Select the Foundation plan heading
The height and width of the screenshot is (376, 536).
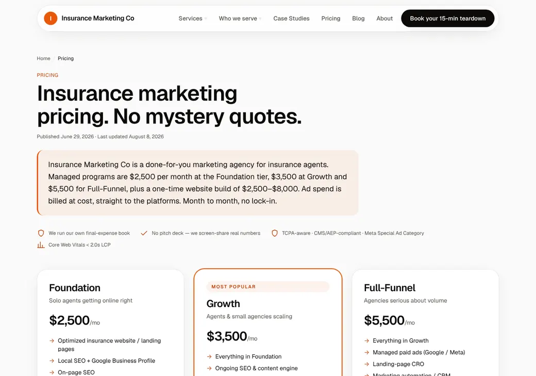coord(75,288)
